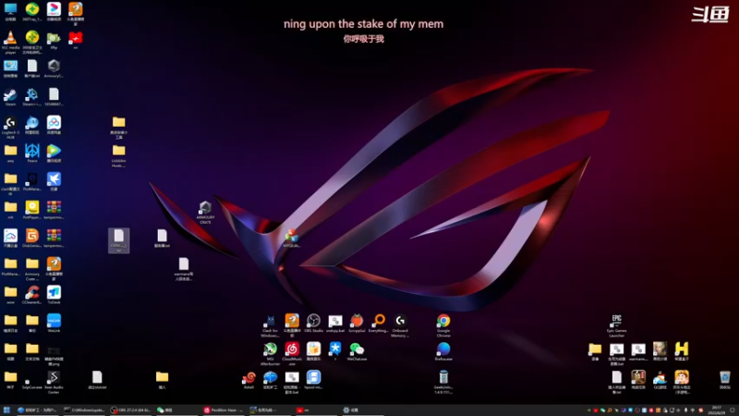Switch to the C:\Windows console taskbar window
Viewport: 739px width, 416px height.
pos(84,410)
